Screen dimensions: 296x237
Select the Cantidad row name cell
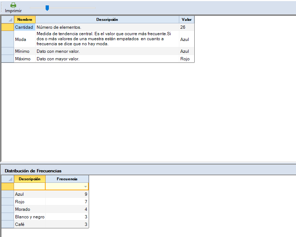coord(24,27)
